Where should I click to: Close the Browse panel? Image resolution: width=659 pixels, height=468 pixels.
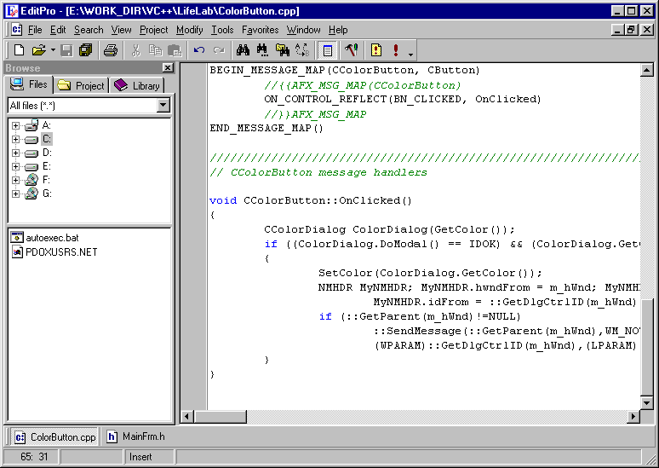[168, 67]
